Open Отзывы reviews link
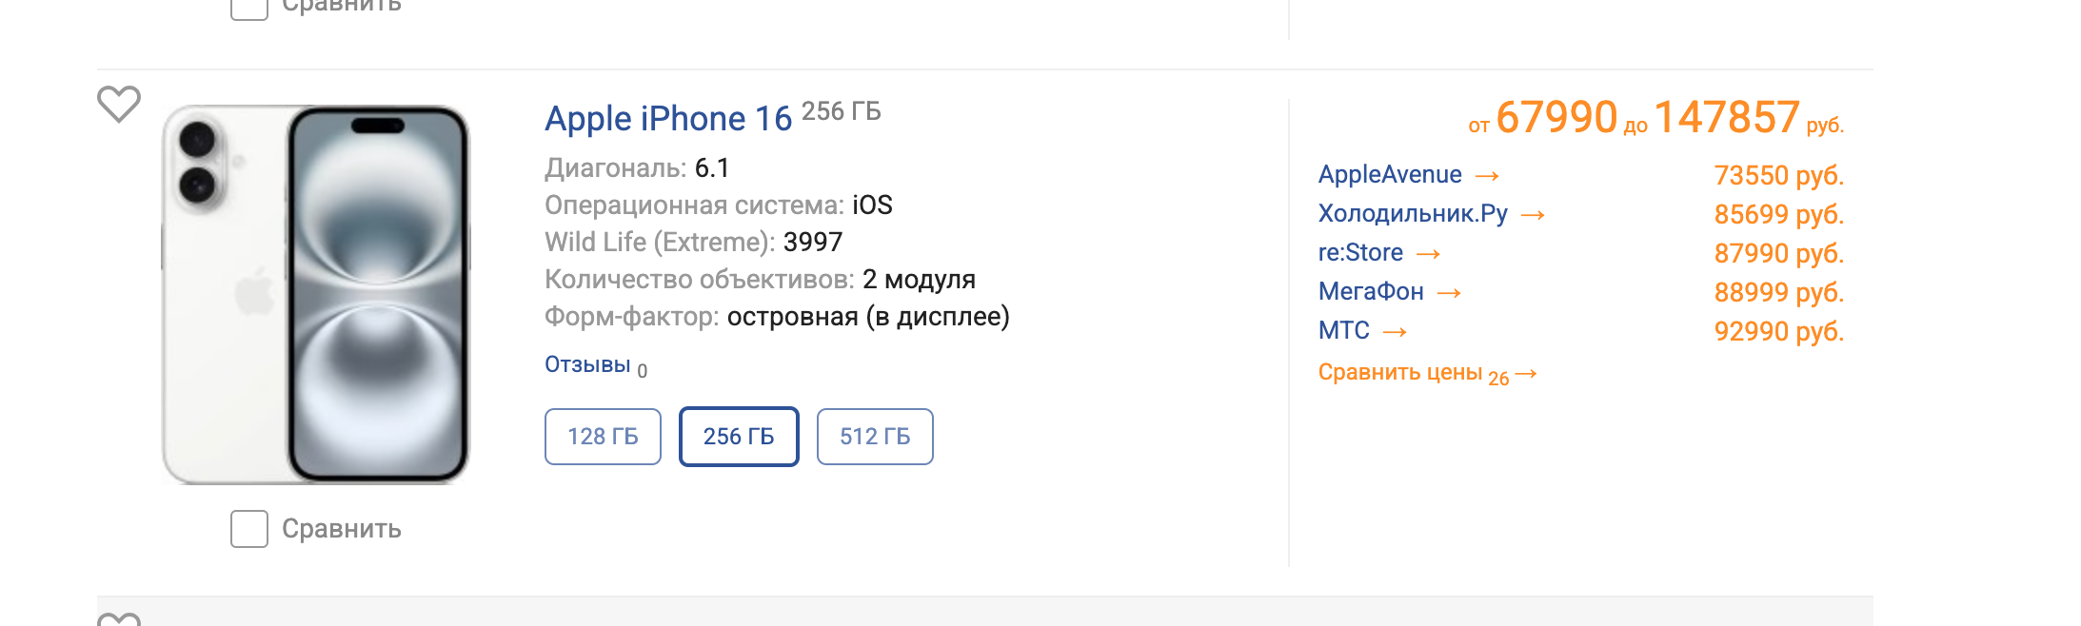The width and height of the screenshot is (2081, 626). (x=587, y=365)
